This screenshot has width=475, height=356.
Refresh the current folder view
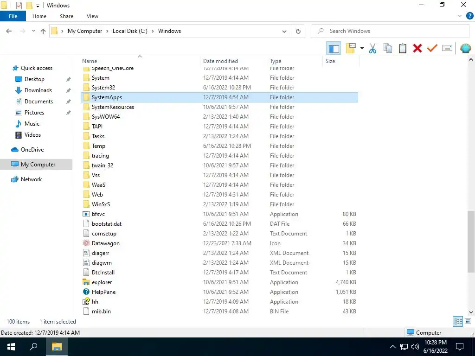click(298, 31)
